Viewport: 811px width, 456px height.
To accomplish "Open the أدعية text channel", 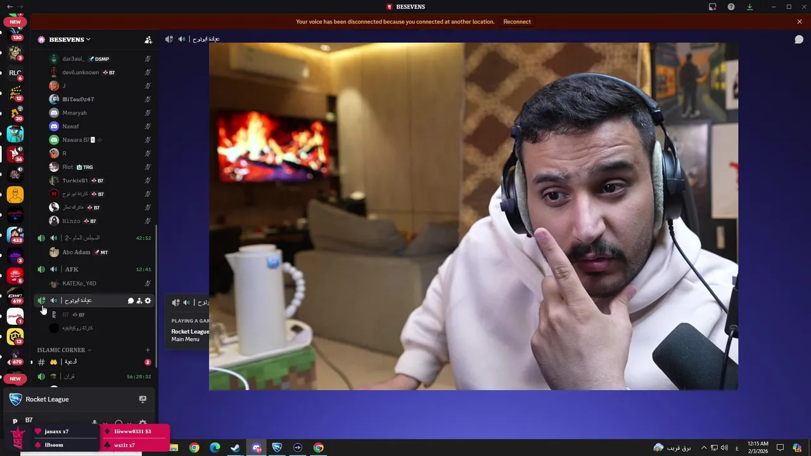I will click(x=95, y=362).
